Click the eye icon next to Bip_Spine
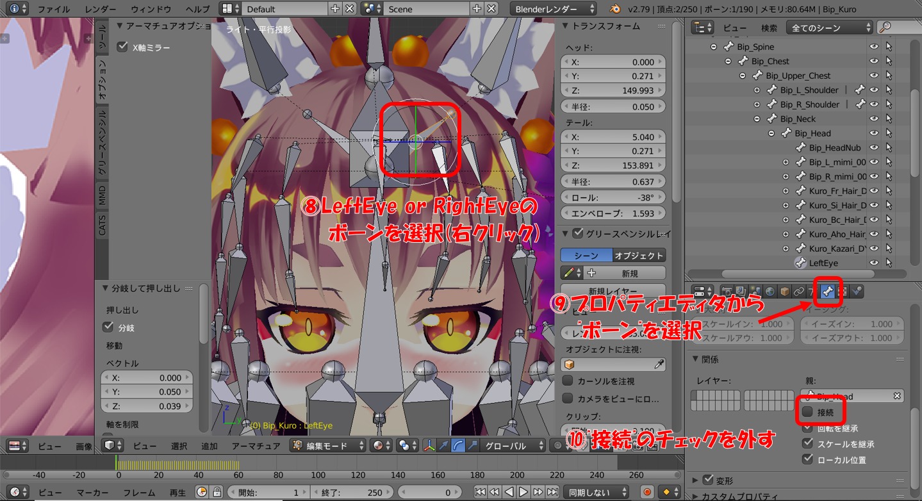 click(874, 47)
